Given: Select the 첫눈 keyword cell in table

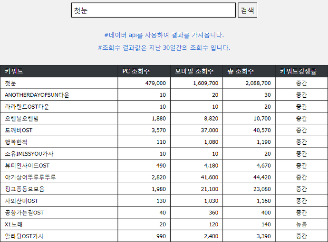Looking at the screenshot, I should 59,83.
